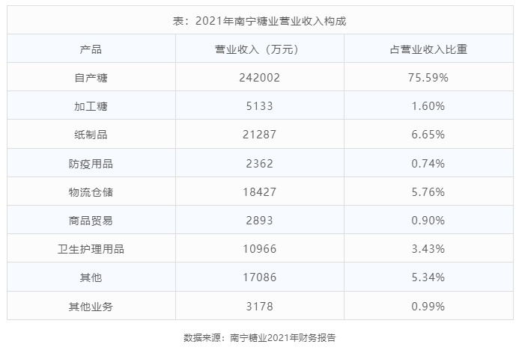Viewport: 522px width, 350px height.
Task: Click the data source note 数据来源：南宁糖业2021年财务报告
Action: [259, 338]
